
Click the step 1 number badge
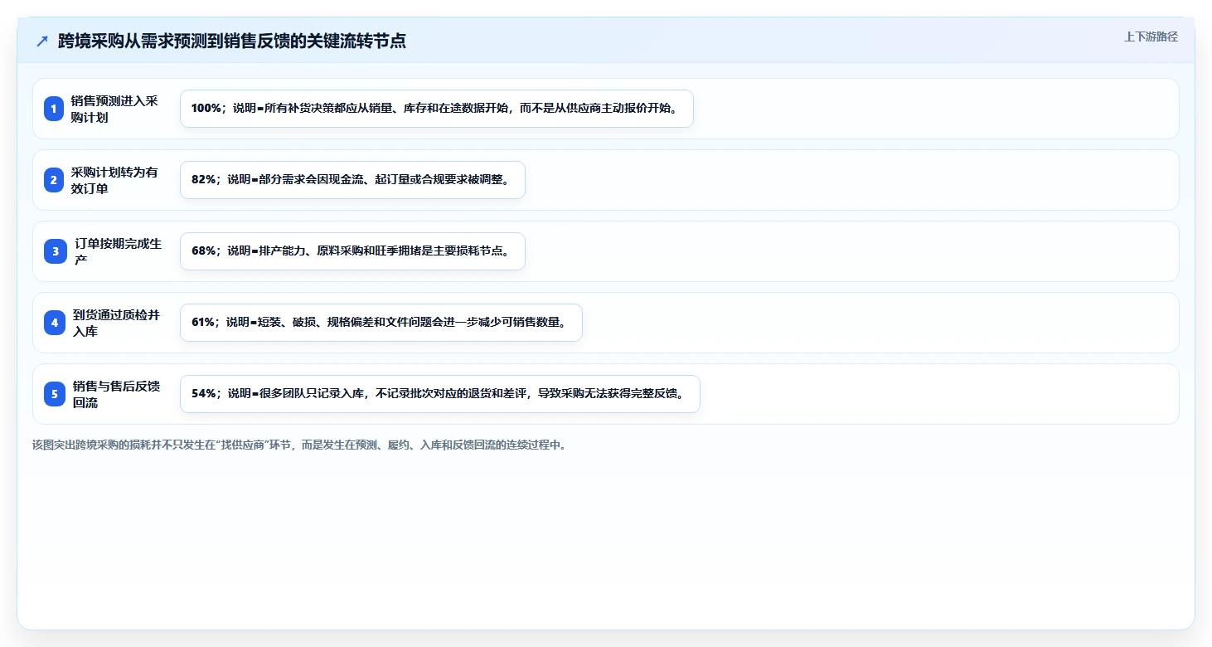pyautogui.click(x=54, y=109)
